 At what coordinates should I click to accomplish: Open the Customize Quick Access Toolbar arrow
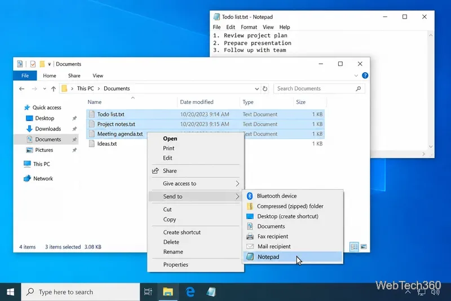click(x=49, y=64)
